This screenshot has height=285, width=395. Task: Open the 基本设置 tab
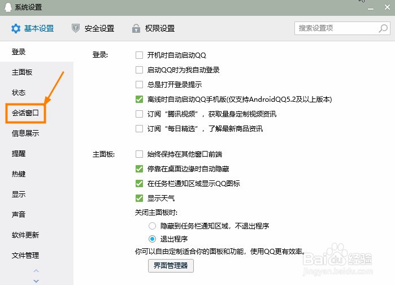33,28
